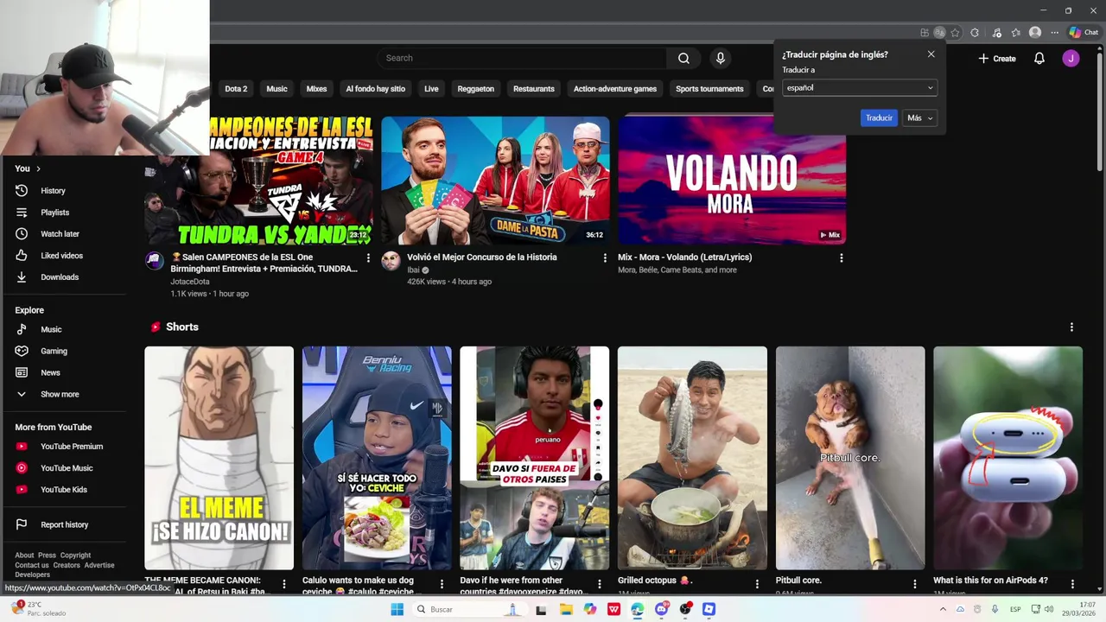Open browser settings and more menu
This screenshot has width=1106, height=622.
click(1054, 33)
